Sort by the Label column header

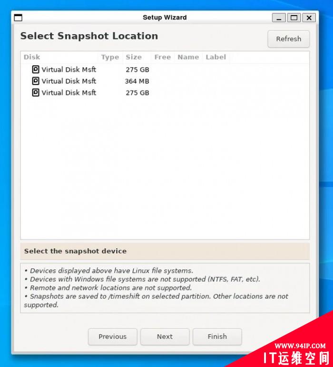215,57
